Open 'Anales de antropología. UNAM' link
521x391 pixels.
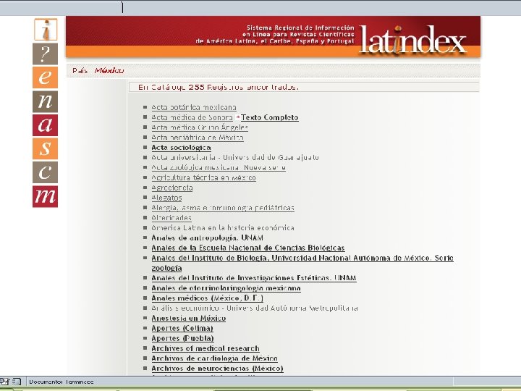tap(208, 237)
